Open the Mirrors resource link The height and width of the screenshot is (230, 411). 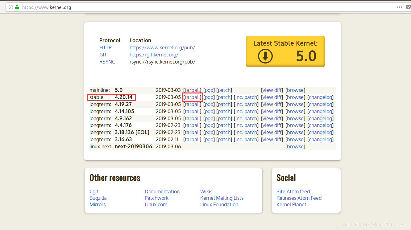click(x=98, y=204)
